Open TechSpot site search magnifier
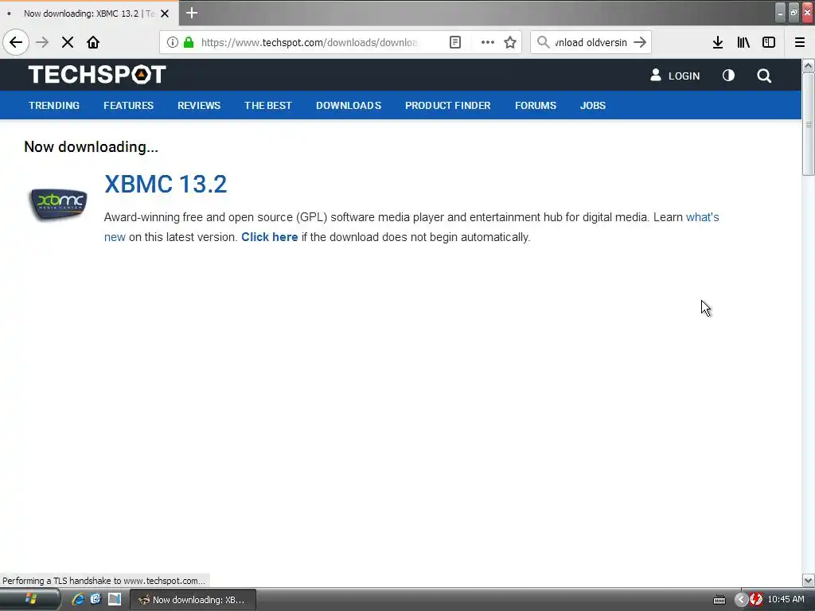This screenshot has height=611, width=815. [x=764, y=76]
